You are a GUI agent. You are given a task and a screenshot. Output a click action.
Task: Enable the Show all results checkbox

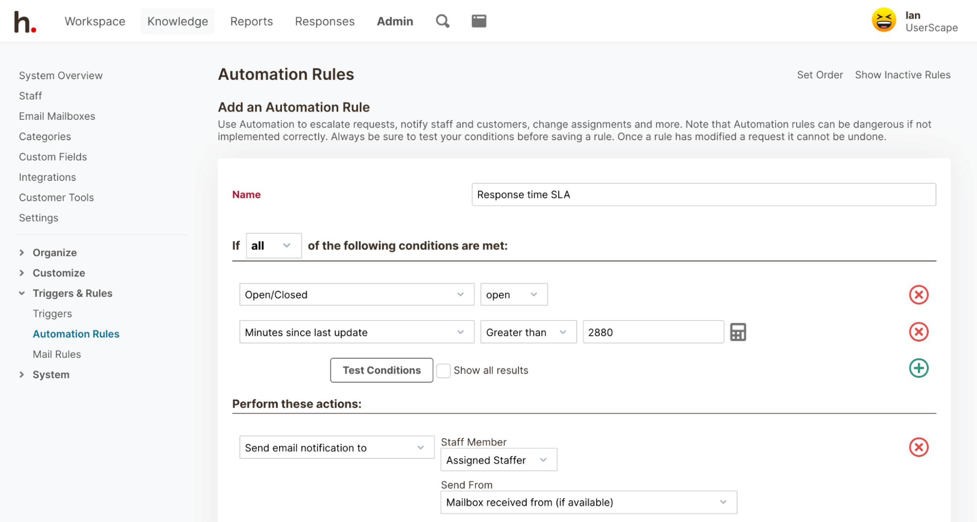click(x=443, y=370)
